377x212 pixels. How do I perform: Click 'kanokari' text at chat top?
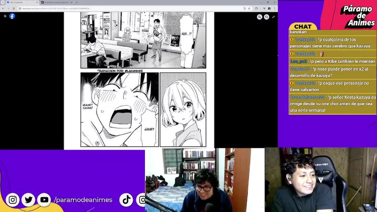point(298,32)
